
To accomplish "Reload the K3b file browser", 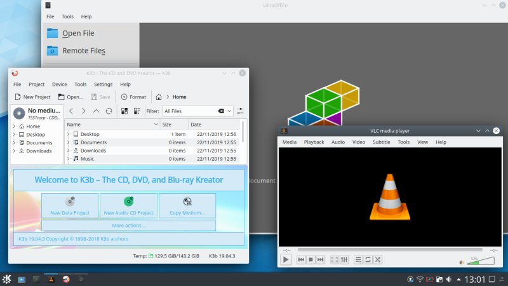I will [109, 111].
